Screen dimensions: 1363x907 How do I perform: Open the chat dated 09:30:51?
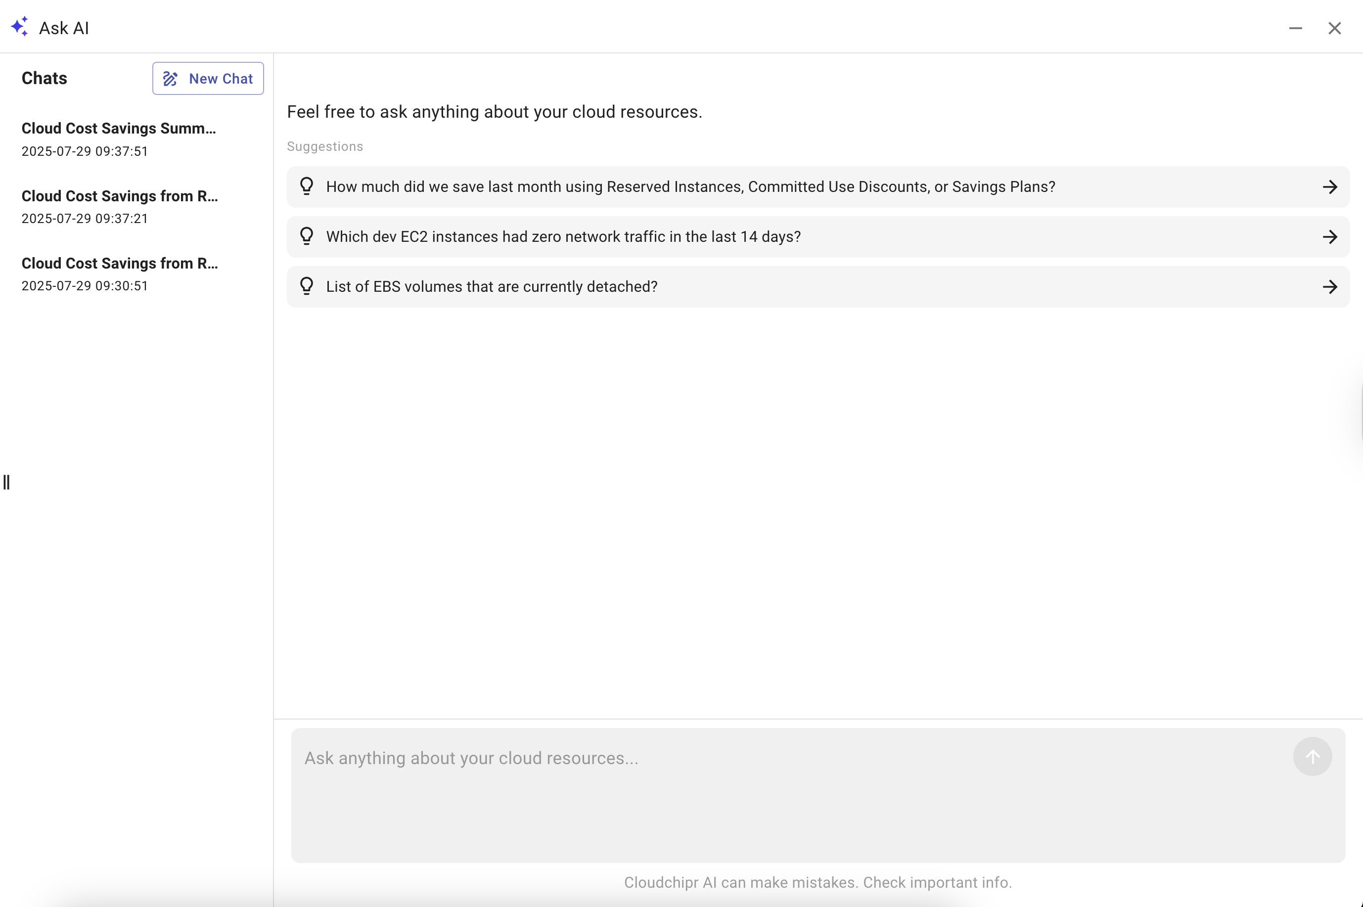[120, 273]
